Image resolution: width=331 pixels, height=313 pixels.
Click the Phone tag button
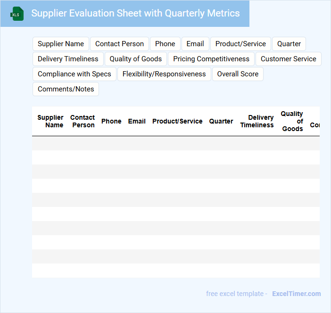click(165, 44)
